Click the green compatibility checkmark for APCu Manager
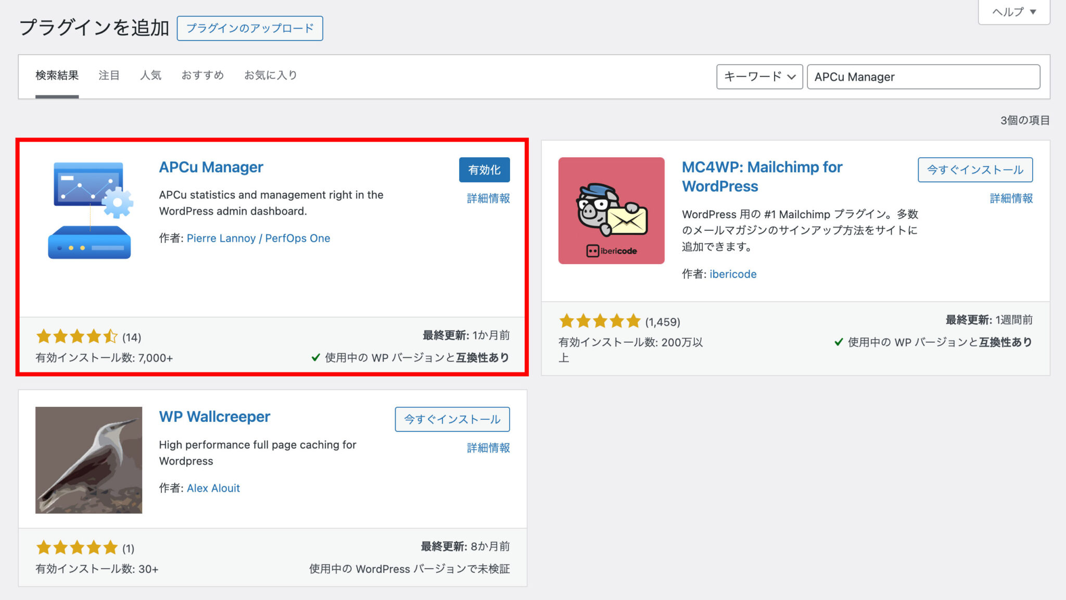1066x600 pixels. coord(315,358)
